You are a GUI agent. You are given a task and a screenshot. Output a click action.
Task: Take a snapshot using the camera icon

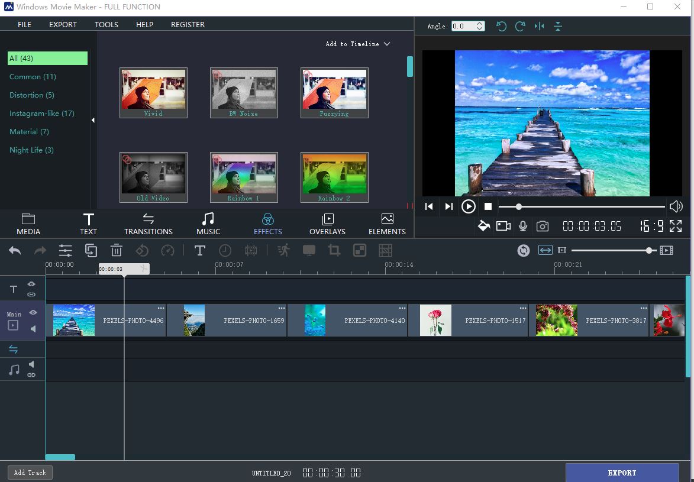coord(543,226)
